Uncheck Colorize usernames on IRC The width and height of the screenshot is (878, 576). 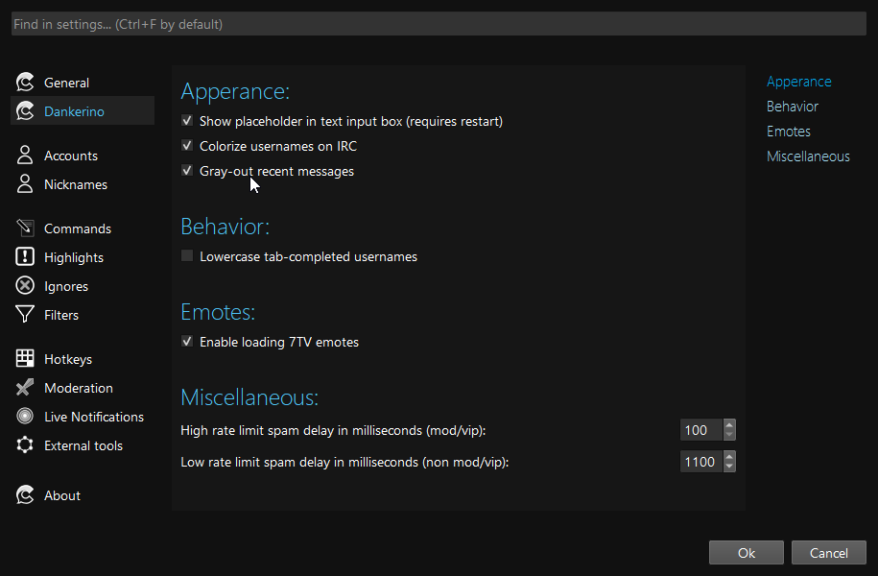187,146
